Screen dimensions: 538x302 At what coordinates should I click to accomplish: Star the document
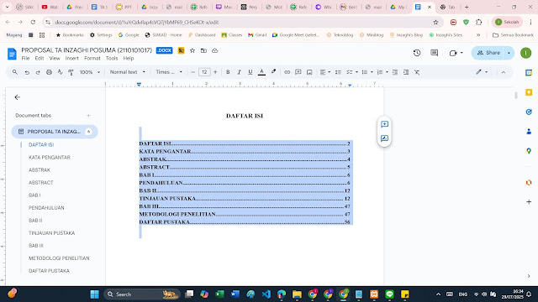coord(193,50)
